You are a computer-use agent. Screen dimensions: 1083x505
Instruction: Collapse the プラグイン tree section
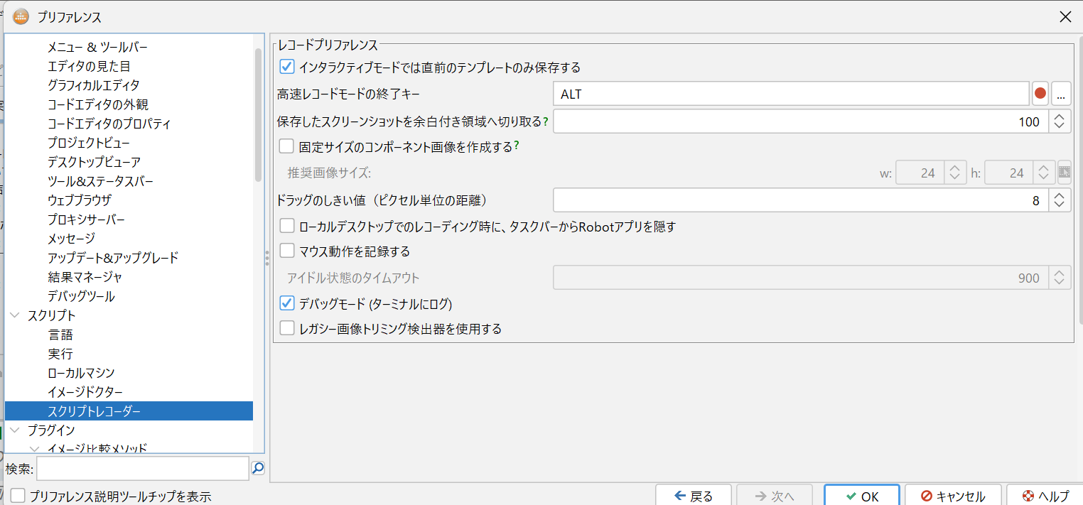pyautogui.click(x=16, y=430)
